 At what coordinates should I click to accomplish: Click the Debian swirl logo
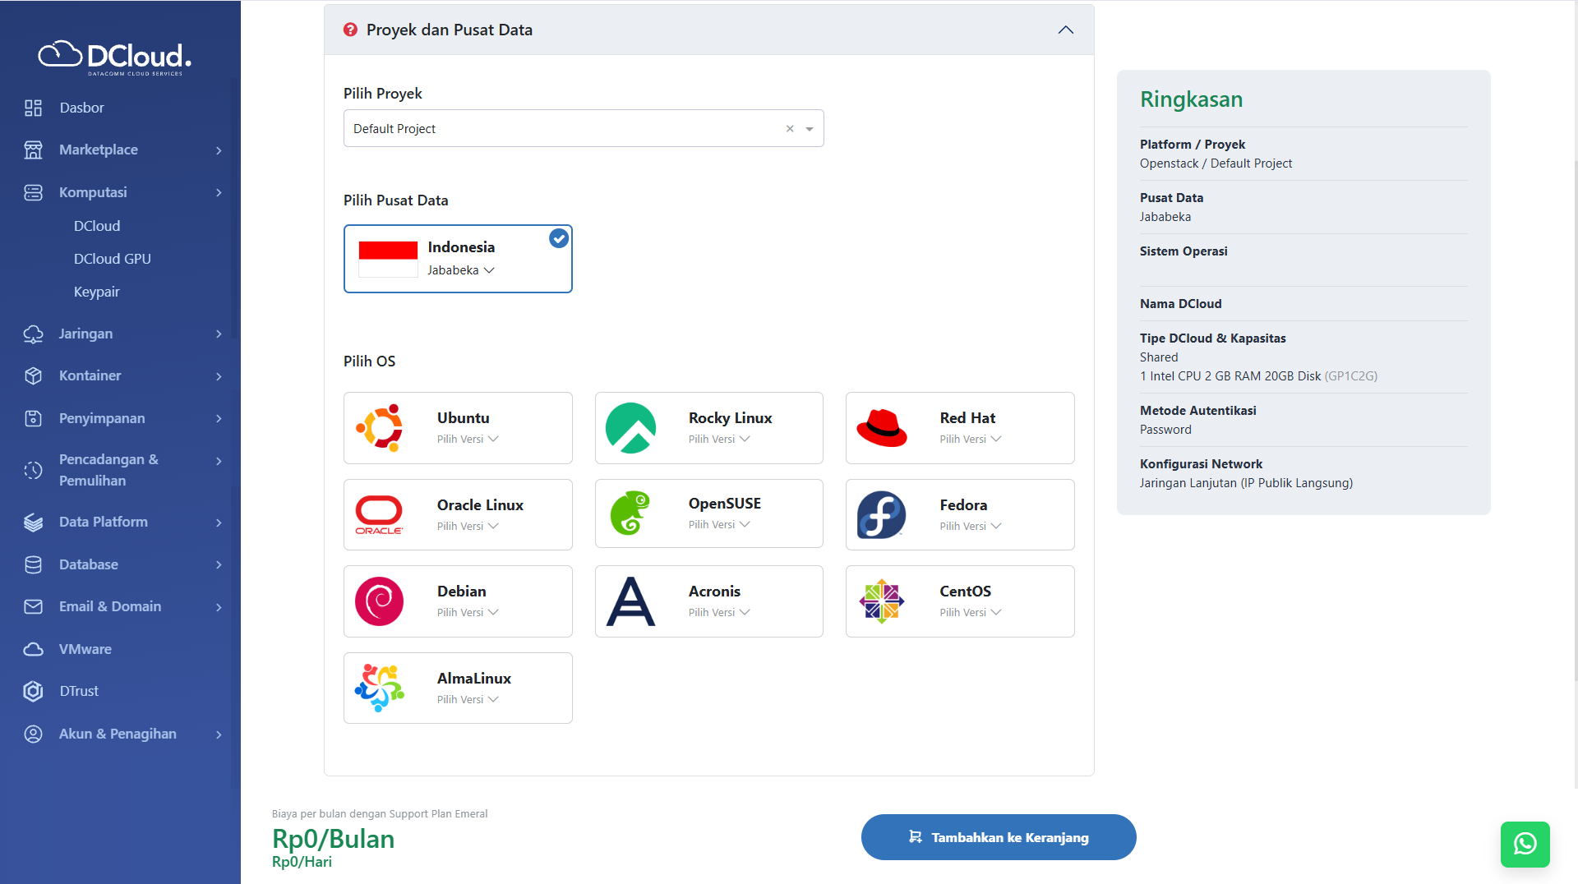tap(380, 601)
